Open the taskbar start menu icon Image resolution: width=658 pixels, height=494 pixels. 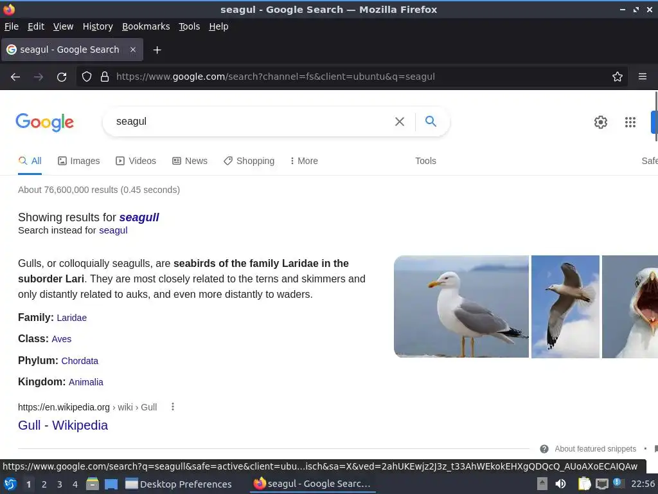coord(10,484)
